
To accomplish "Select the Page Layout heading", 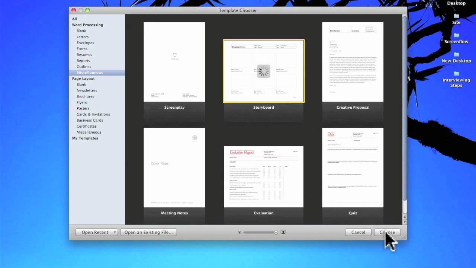I will click(x=83, y=79).
